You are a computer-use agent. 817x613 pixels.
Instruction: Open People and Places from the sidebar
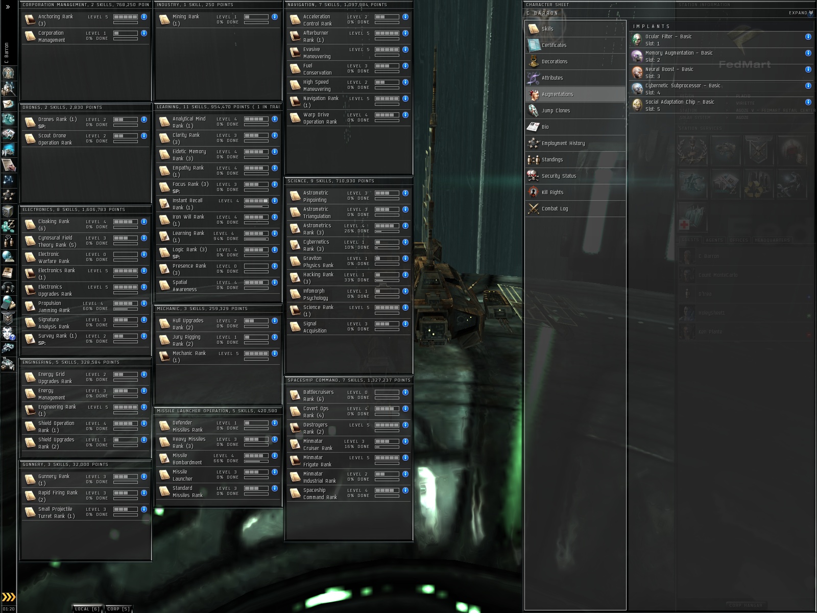point(8,88)
